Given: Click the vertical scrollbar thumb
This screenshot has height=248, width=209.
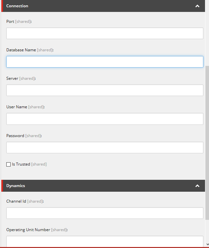Looking at the screenshot, I should [207, 143].
